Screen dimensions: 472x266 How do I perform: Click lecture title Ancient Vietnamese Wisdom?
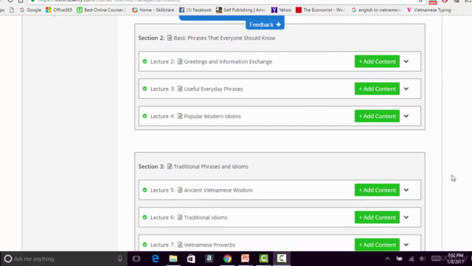coord(218,191)
